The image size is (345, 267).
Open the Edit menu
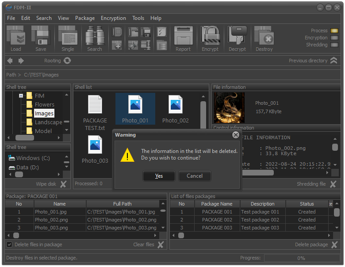pos(26,18)
